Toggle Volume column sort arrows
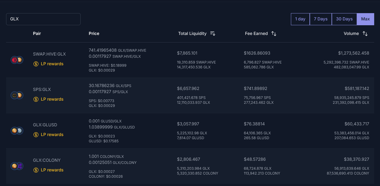380x186 pixels. (x=365, y=34)
